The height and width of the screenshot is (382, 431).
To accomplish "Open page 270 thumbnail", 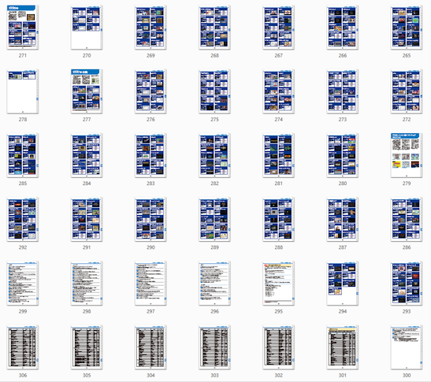I will [87, 28].
